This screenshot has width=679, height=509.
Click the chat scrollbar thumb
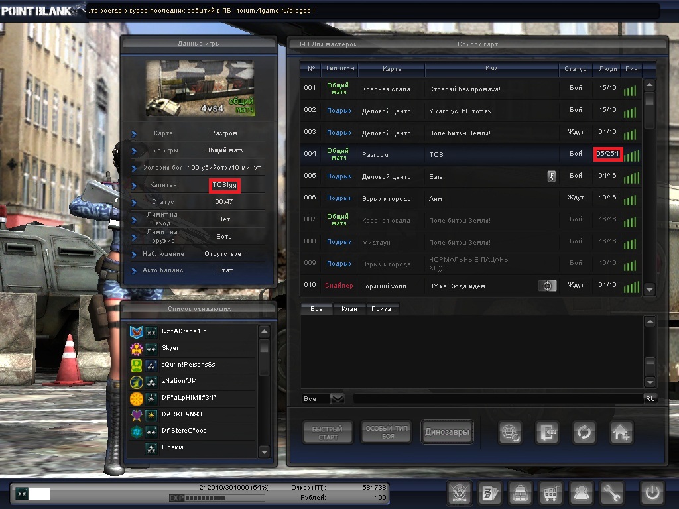coord(650,366)
